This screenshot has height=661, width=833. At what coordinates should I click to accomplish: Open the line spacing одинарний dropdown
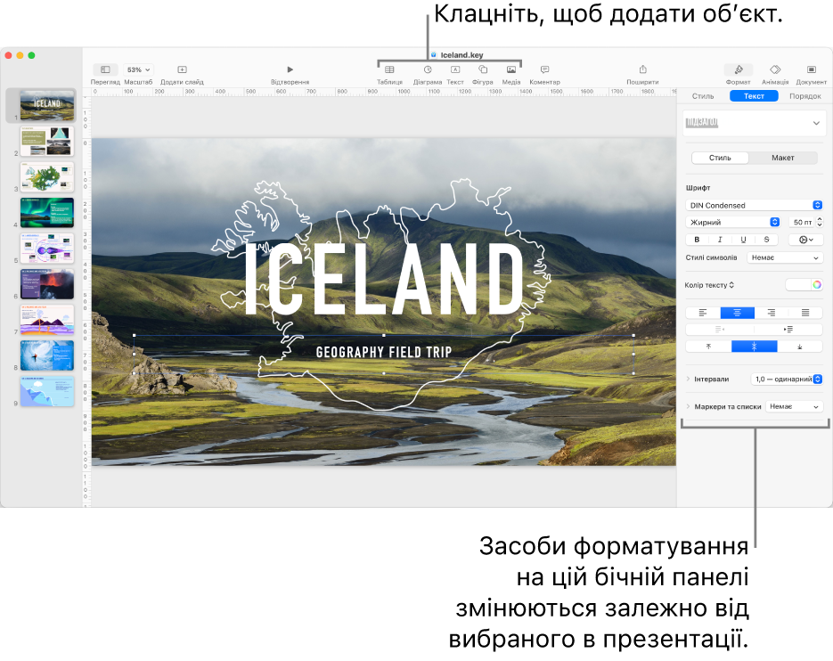(788, 379)
